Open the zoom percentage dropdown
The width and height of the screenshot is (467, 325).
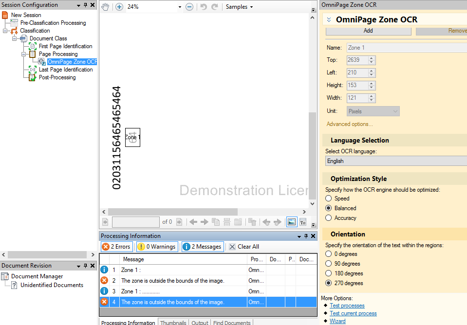coord(180,7)
